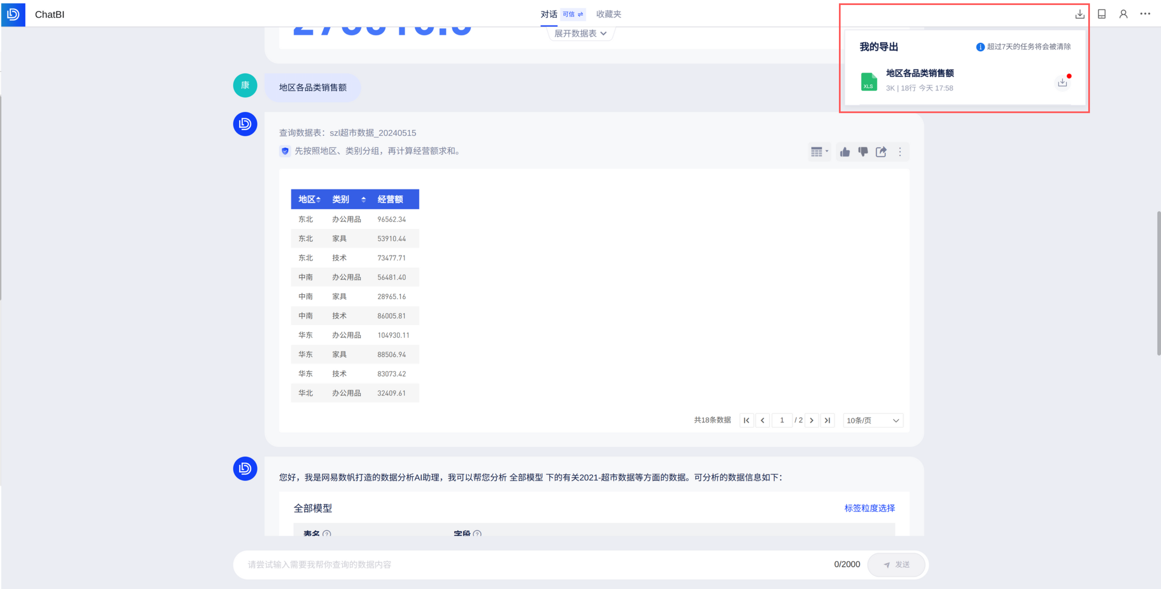Image resolution: width=1161 pixels, height=589 pixels.
Task: Open the three-dot header menu
Action: (x=1145, y=14)
